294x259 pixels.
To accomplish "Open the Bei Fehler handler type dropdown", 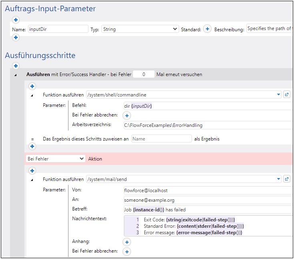I will pos(55,159).
